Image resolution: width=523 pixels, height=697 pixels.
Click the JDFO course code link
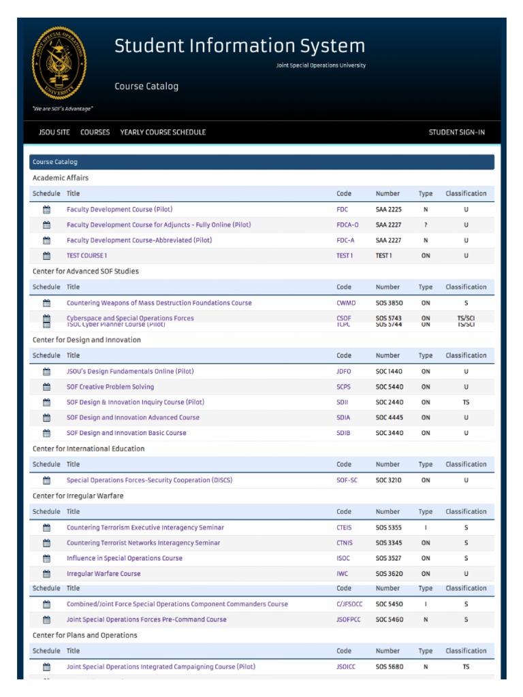click(x=344, y=372)
